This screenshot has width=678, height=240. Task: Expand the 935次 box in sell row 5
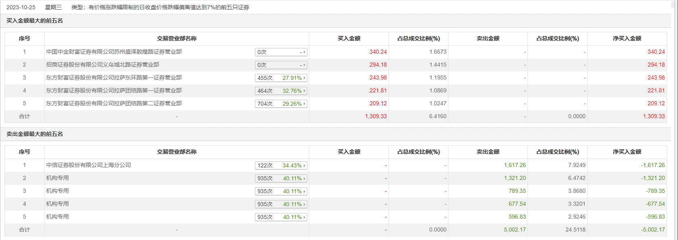tap(281, 217)
